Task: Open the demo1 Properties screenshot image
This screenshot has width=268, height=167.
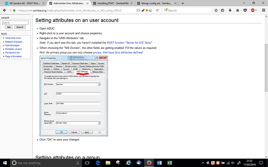Action: (74, 96)
